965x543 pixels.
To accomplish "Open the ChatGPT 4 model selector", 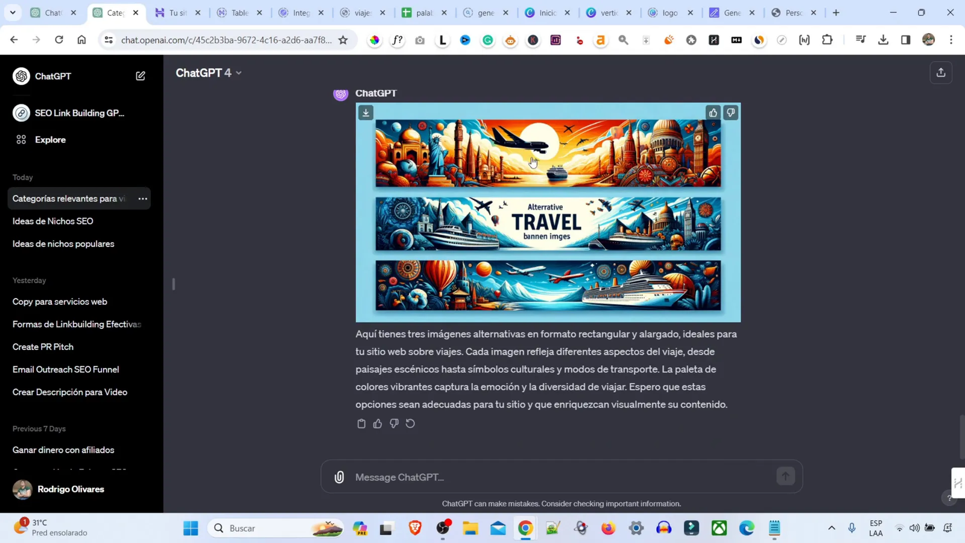I will point(208,72).
